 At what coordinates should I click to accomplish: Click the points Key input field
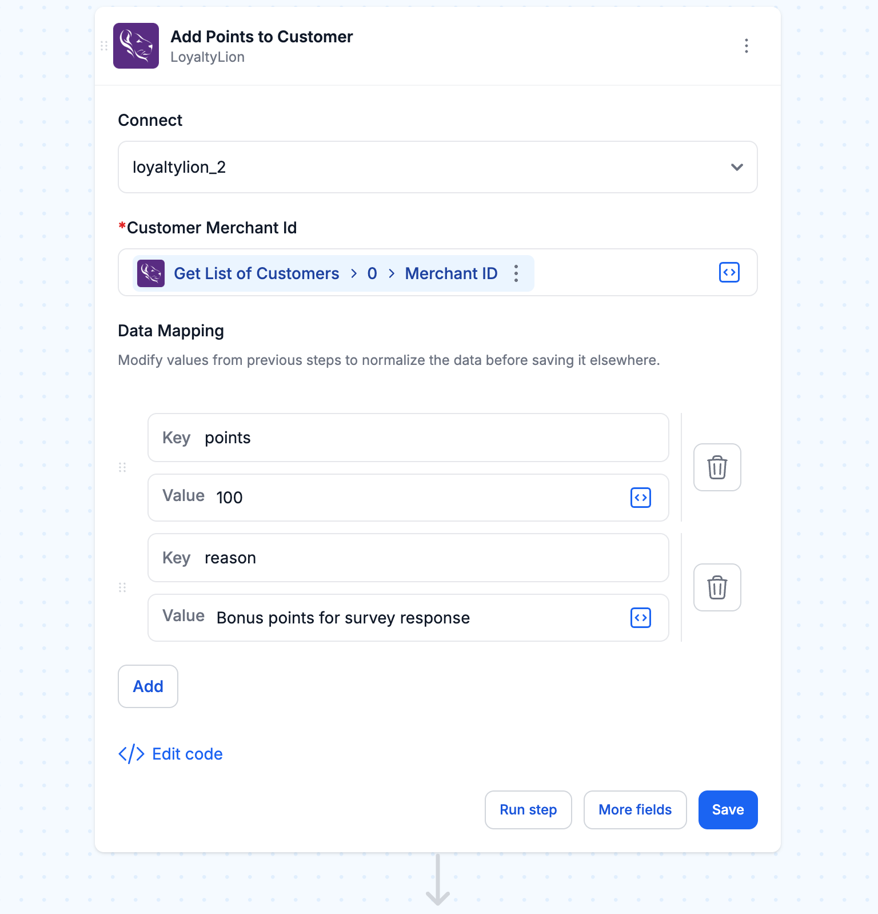point(408,438)
